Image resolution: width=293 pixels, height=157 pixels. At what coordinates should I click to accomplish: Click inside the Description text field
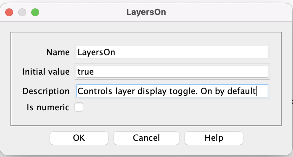coord(172,91)
